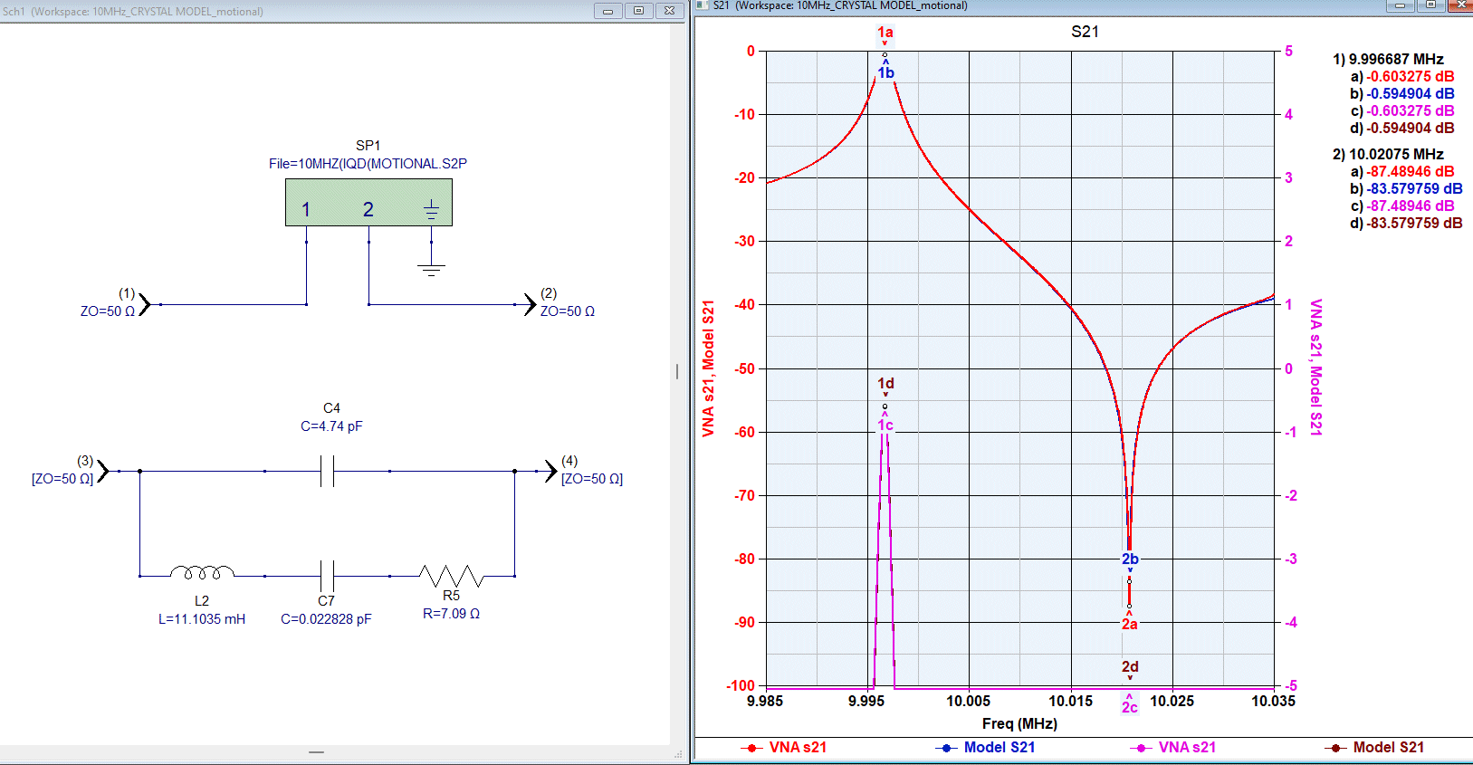Viewport: 1473px width, 765px height.
Task: Select marker 1b on the S21 graph
Action: [885, 72]
